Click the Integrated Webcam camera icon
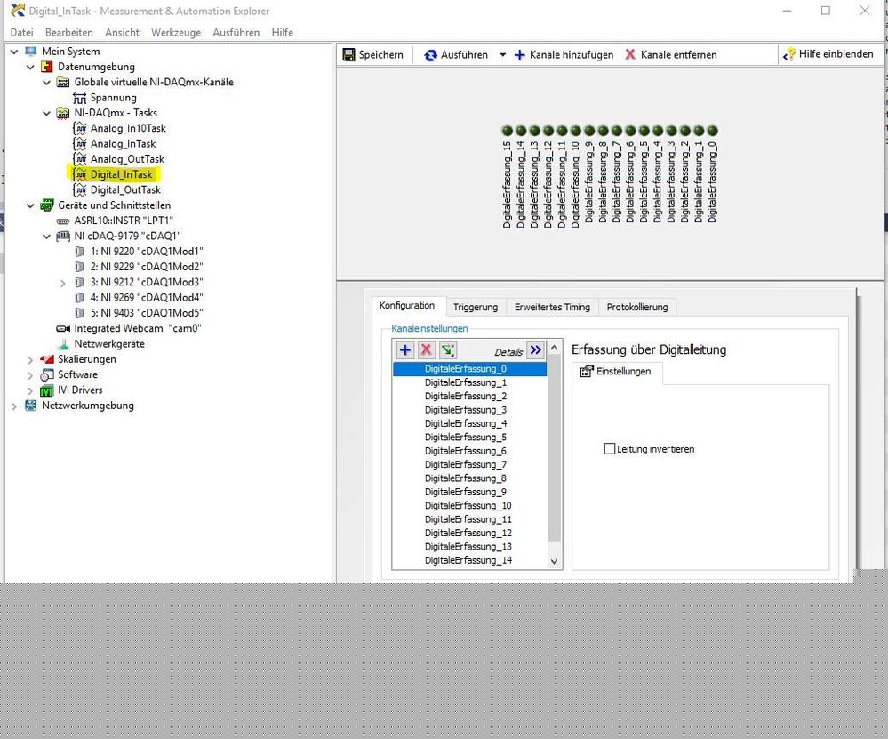This screenshot has width=888, height=739. click(63, 329)
